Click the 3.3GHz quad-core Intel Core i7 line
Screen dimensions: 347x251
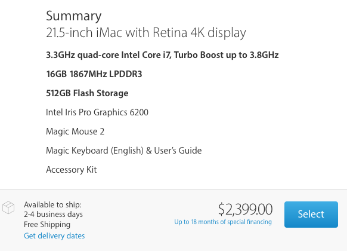point(162,55)
